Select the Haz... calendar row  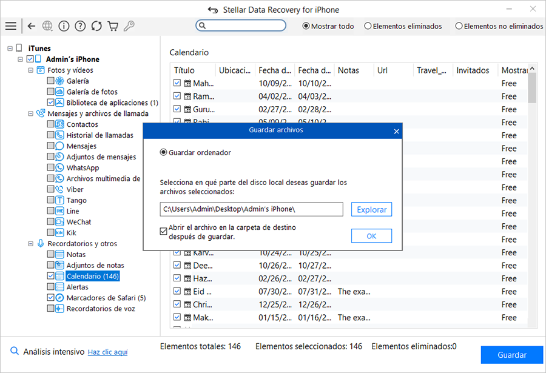(349, 278)
